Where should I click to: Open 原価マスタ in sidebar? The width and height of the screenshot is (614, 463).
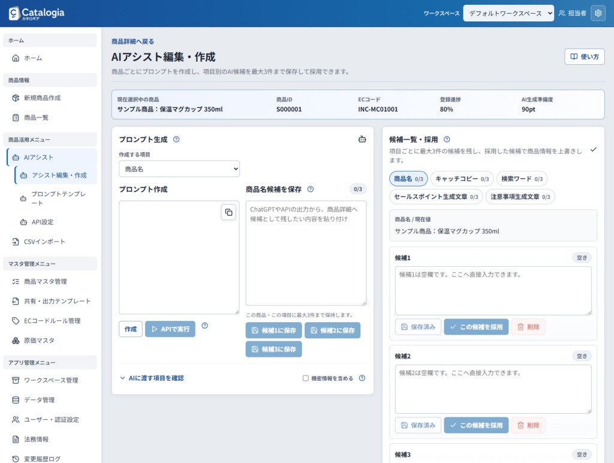click(x=50, y=341)
